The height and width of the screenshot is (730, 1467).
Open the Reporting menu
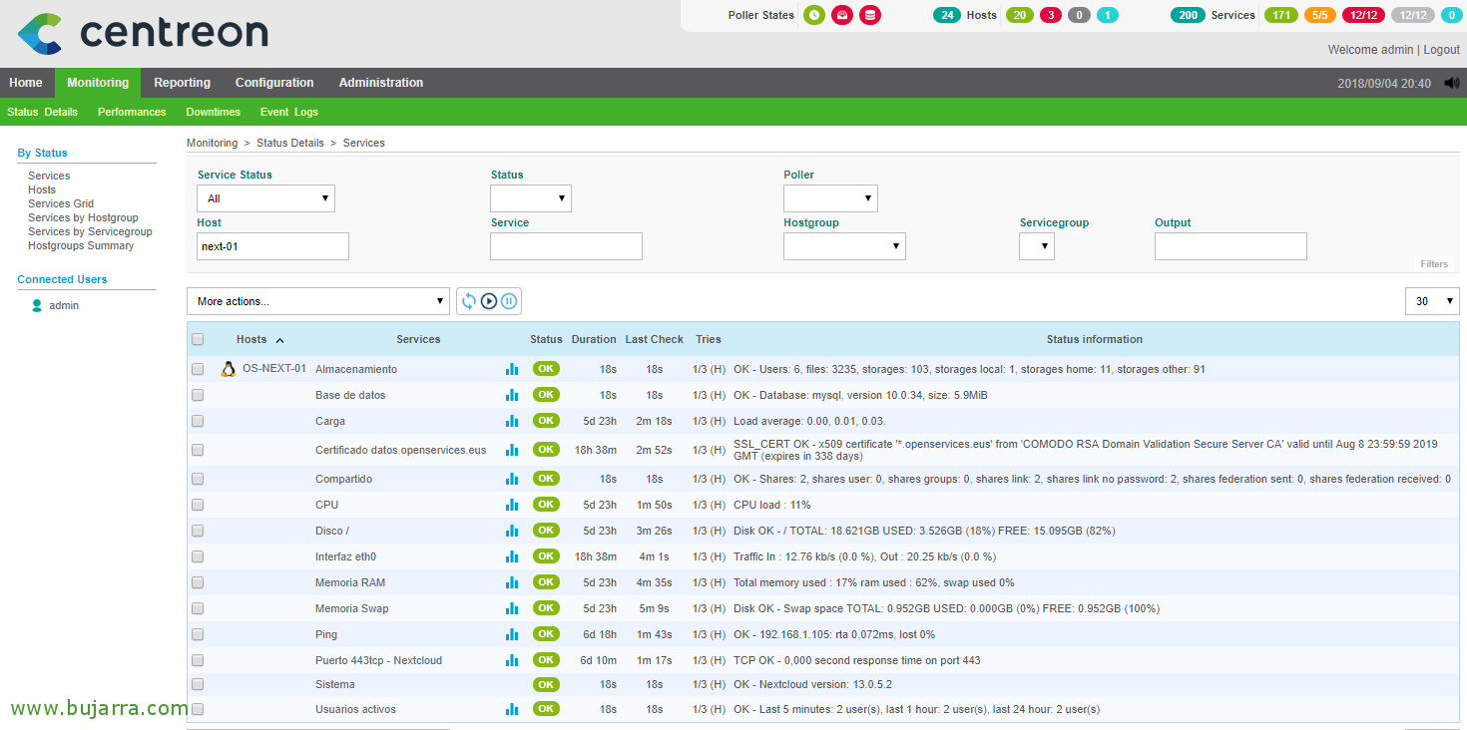tap(182, 83)
